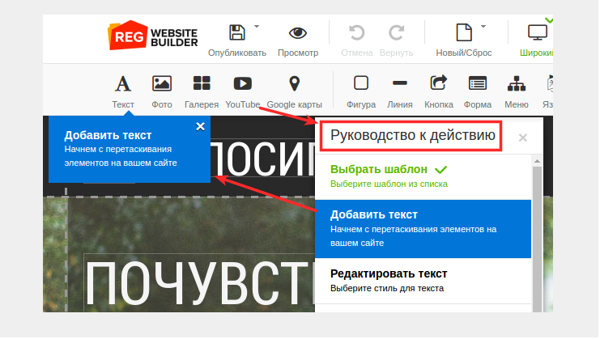The width and height of the screenshot is (600, 339).
Task: Select the Фигура shape tool
Action: pyautogui.click(x=361, y=91)
